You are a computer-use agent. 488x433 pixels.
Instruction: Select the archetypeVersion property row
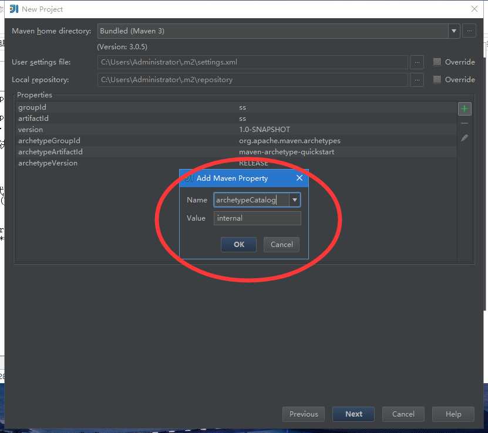[x=237, y=163]
